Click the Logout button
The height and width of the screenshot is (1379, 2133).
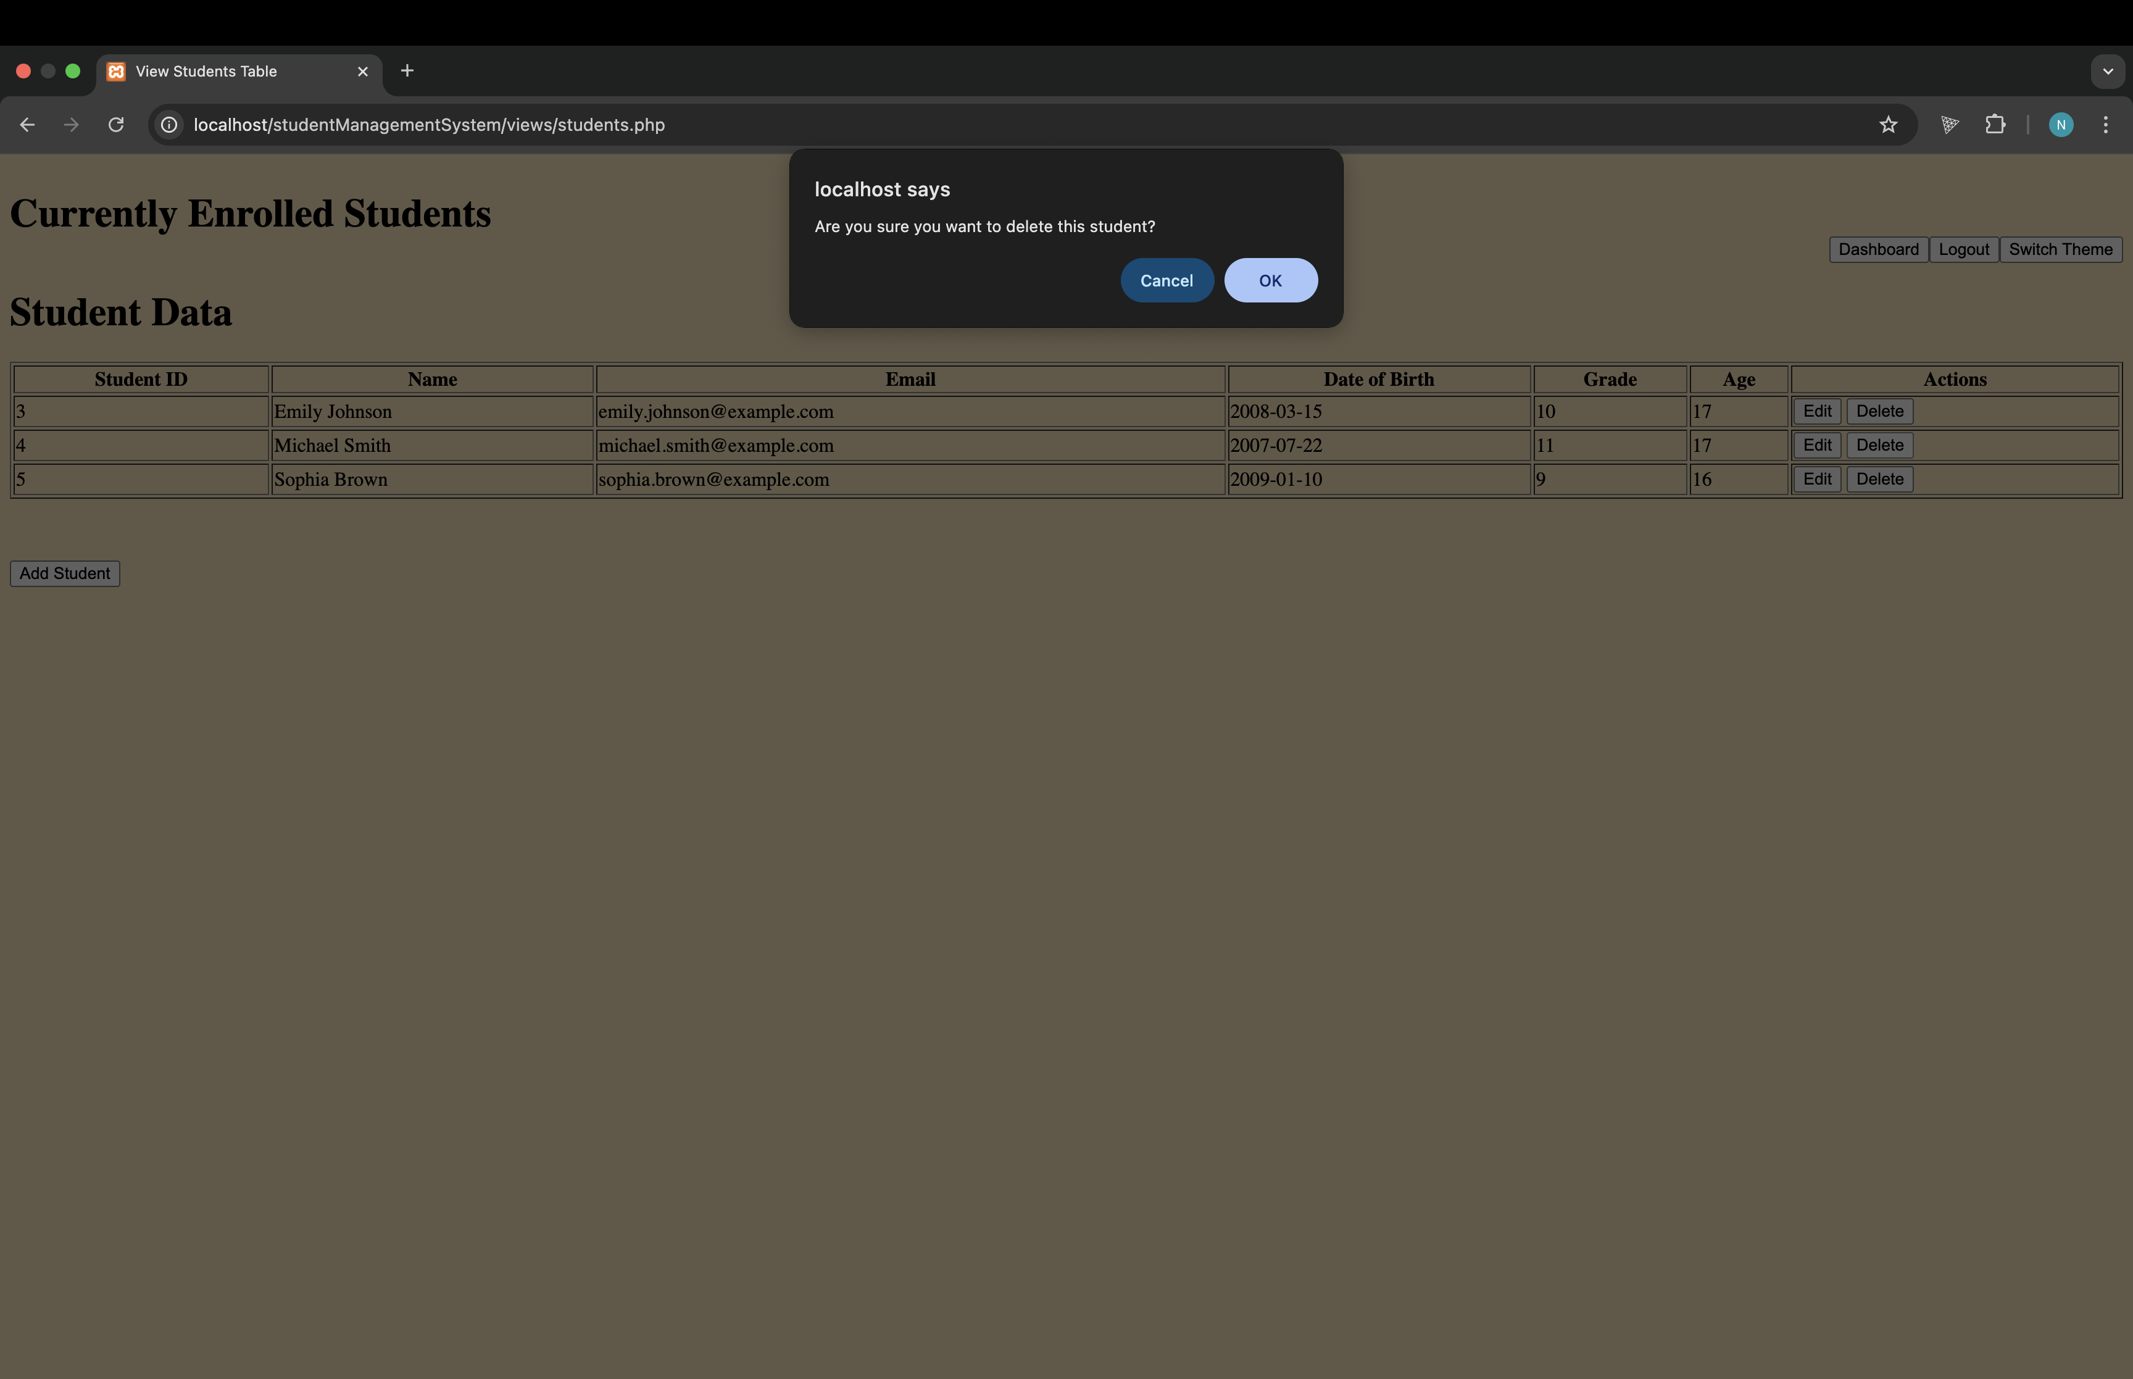pos(1963,250)
